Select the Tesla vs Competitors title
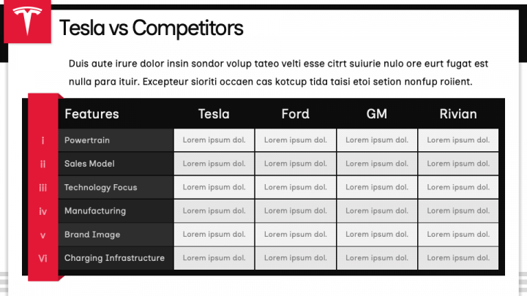 [151, 28]
